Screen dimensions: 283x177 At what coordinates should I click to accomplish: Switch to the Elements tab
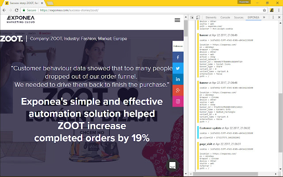[211, 17]
